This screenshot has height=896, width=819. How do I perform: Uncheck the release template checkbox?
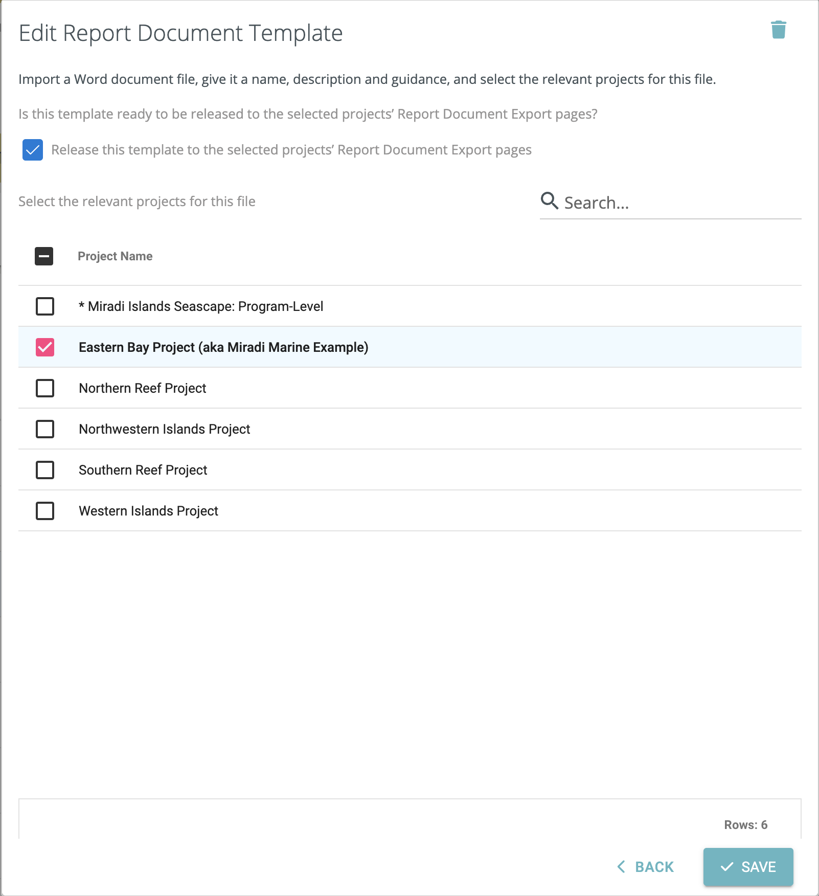pyautogui.click(x=33, y=150)
